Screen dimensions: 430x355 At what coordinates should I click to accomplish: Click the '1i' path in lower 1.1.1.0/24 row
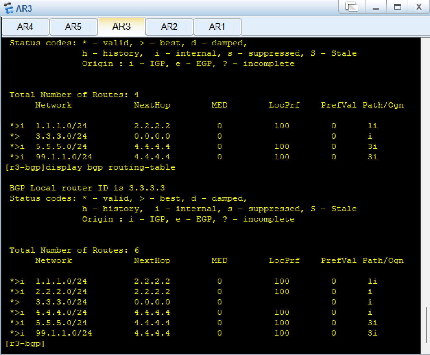(x=373, y=281)
